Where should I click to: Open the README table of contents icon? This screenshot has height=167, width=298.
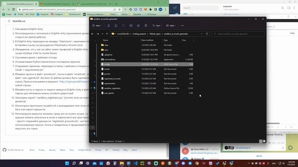(9, 21)
